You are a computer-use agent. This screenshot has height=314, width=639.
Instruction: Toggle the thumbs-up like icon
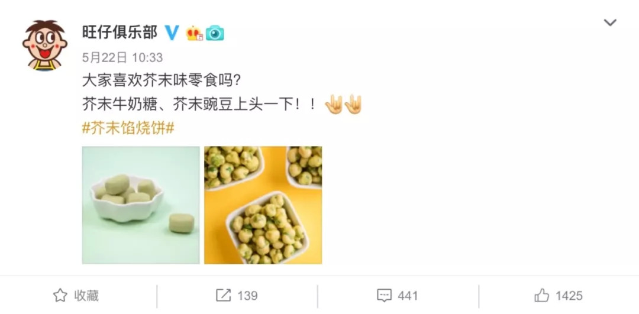click(x=541, y=295)
